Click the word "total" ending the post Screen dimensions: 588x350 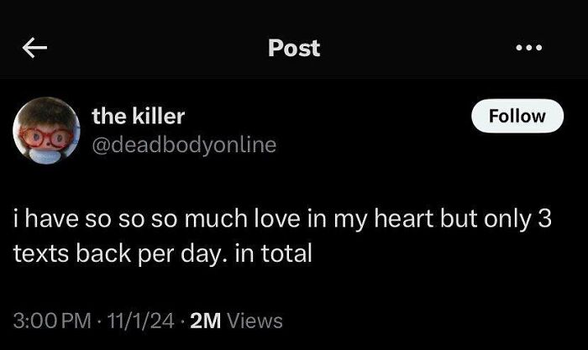coord(285,253)
